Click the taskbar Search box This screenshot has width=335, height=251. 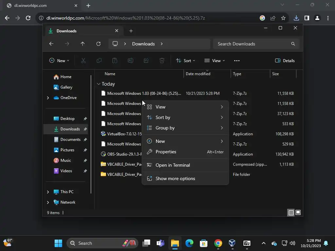coord(102,243)
